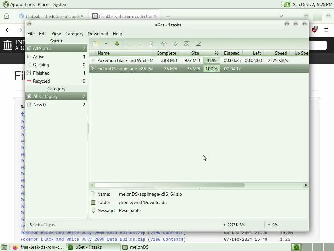Screen dimensions: 334x251
Task: Click the uGet tray icon in top panel
Action: [x=287, y=4]
